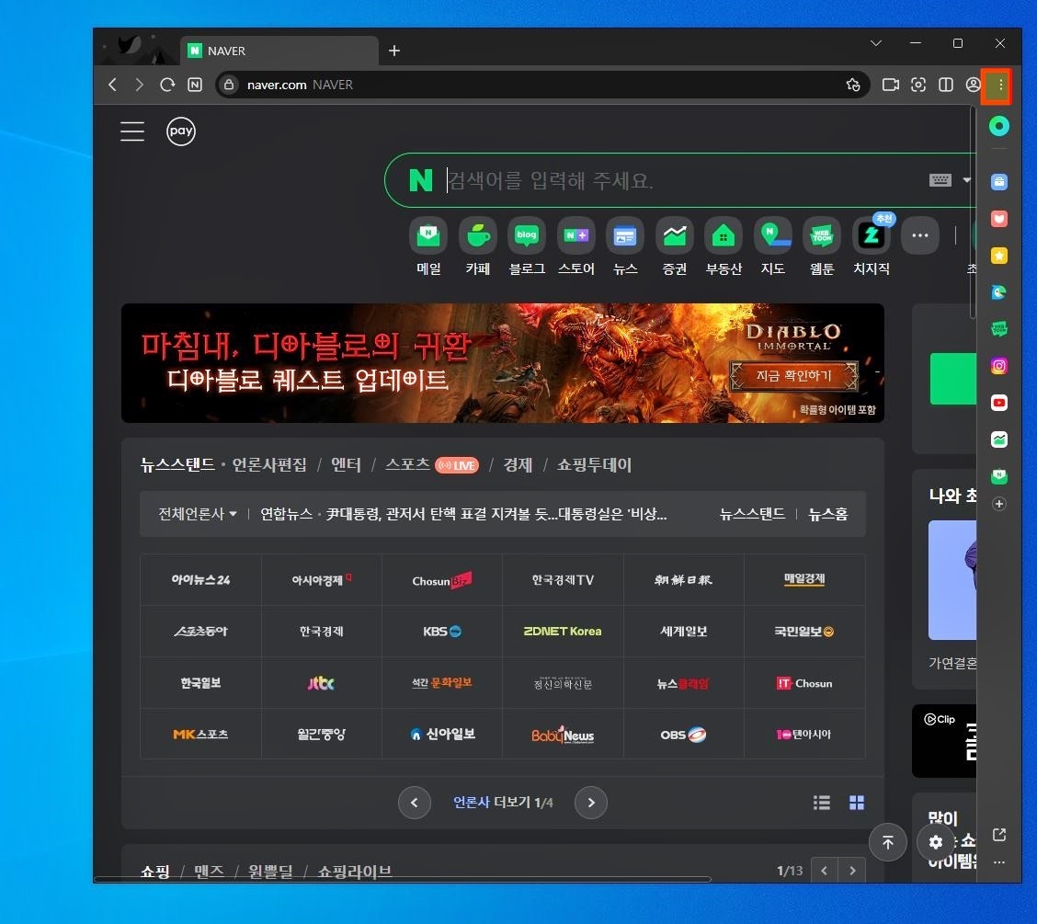Open the profile account icon
Image resolution: width=1037 pixels, height=924 pixels.
point(973,85)
